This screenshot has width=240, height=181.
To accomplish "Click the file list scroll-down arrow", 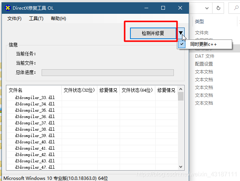I will pos(181,167).
